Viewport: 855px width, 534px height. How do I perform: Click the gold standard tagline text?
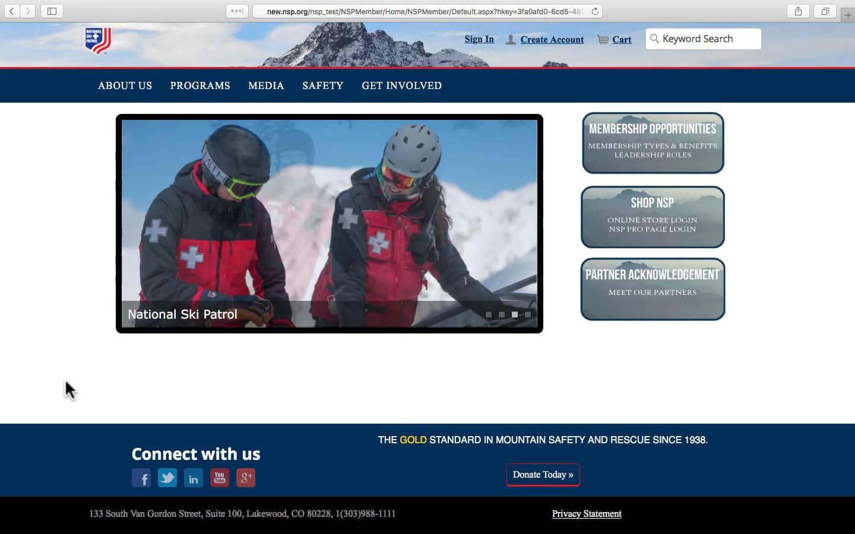tap(543, 440)
